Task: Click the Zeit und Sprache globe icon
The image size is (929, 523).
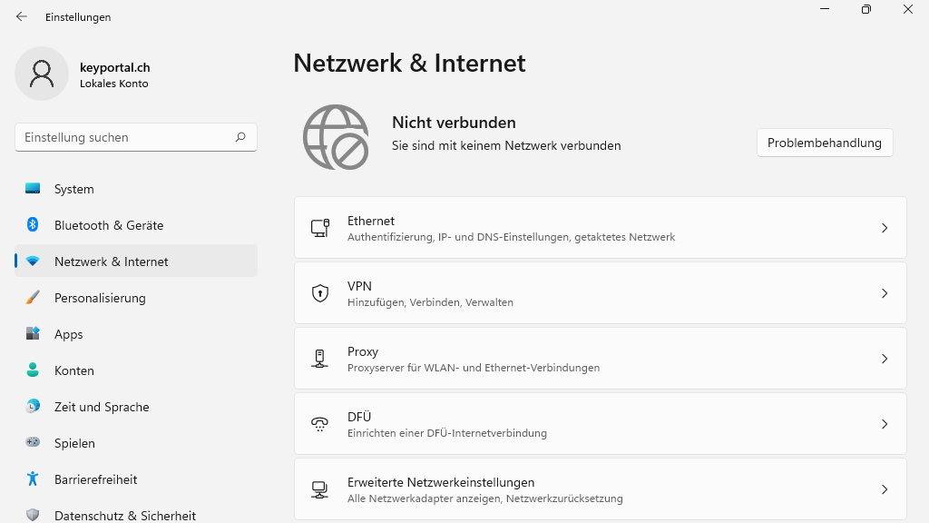Action: coord(33,407)
